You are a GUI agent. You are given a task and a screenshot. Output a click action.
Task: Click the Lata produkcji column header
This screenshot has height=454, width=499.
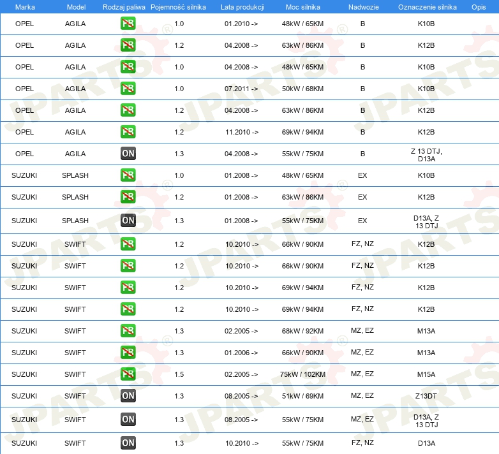point(242,7)
